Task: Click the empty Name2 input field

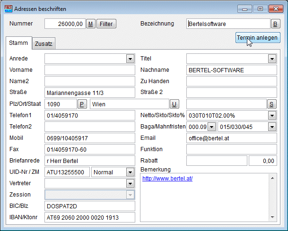Action: (x=90, y=81)
